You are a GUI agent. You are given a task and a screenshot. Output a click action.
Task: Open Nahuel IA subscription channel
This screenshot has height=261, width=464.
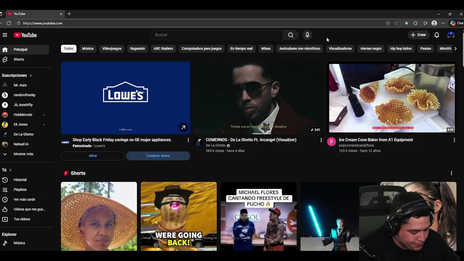click(24, 144)
